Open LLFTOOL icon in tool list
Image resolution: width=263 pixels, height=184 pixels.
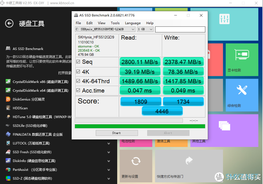click(8, 143)
